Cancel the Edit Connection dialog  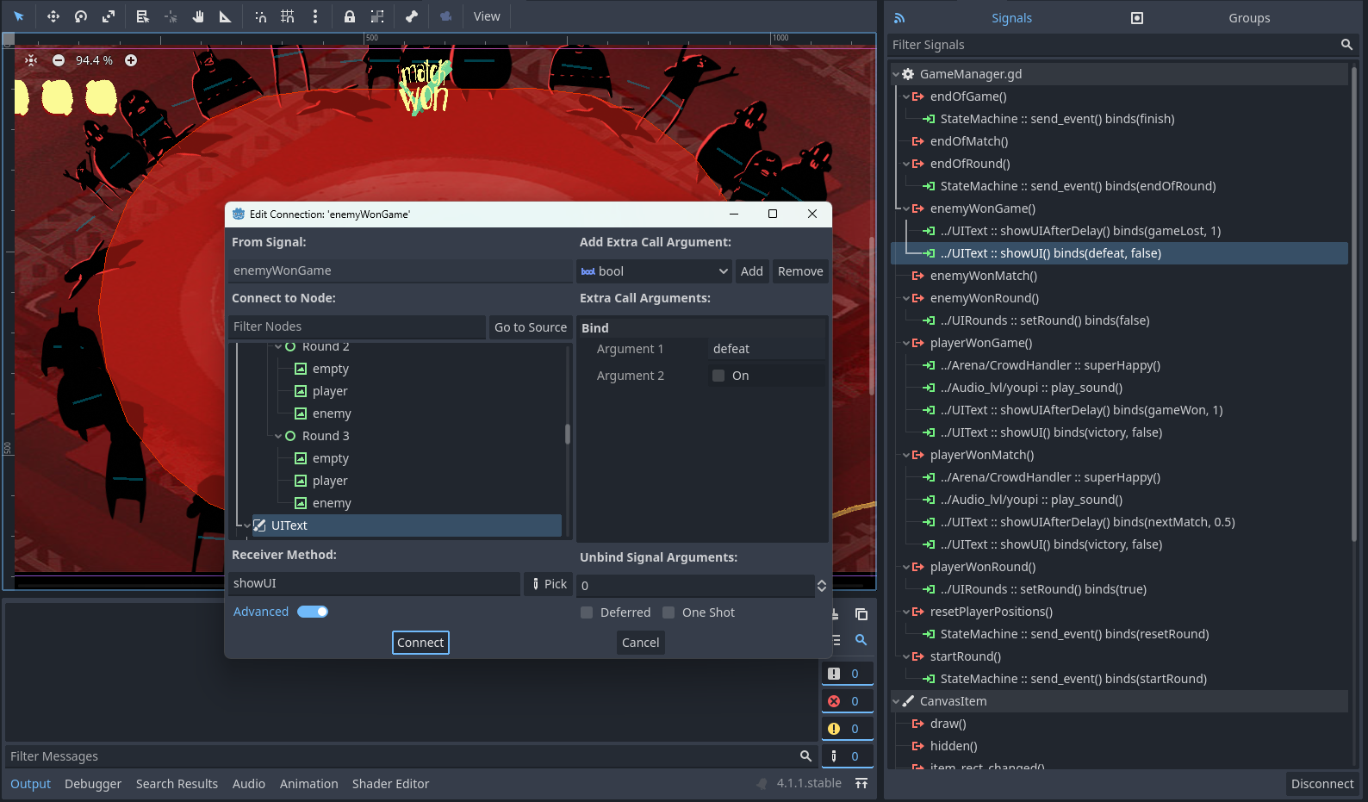tap(641, 643)
